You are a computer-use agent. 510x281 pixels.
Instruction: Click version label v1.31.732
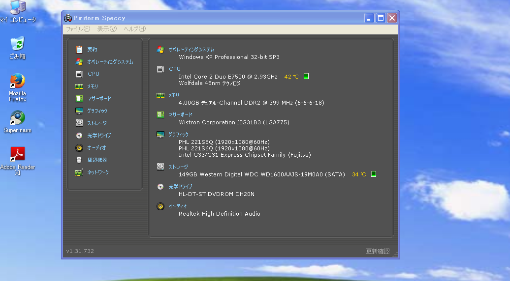tap(80, 251)
